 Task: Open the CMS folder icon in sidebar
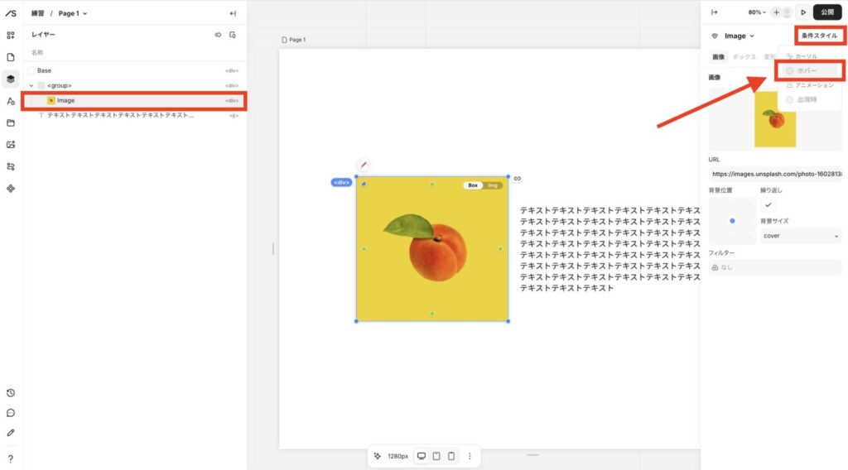(x=11, y=122)
